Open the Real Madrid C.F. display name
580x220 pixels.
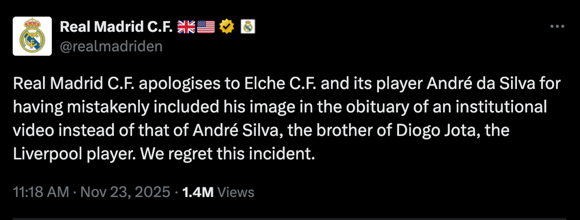pos(116,27)
